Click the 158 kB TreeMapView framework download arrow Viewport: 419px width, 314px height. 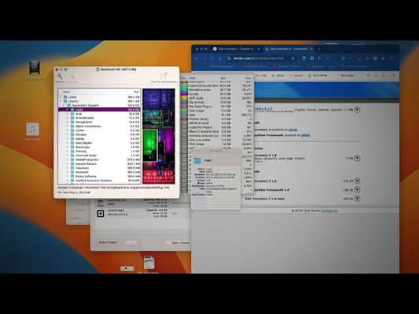click(357, 190)
